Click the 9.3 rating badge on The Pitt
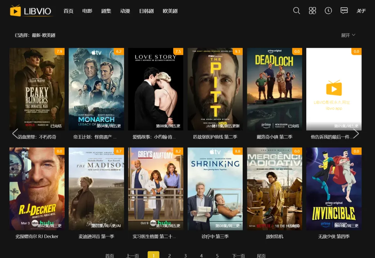Image resolution: width=375 pixels, height=258 pixels. click(237, 51)
